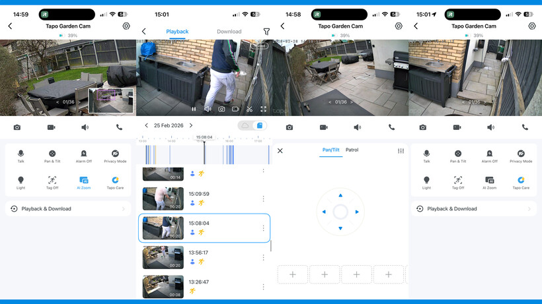542x304 pixels.
Task: Select the blue event bars near 16:00 on timeline
Action: [229, 155]
